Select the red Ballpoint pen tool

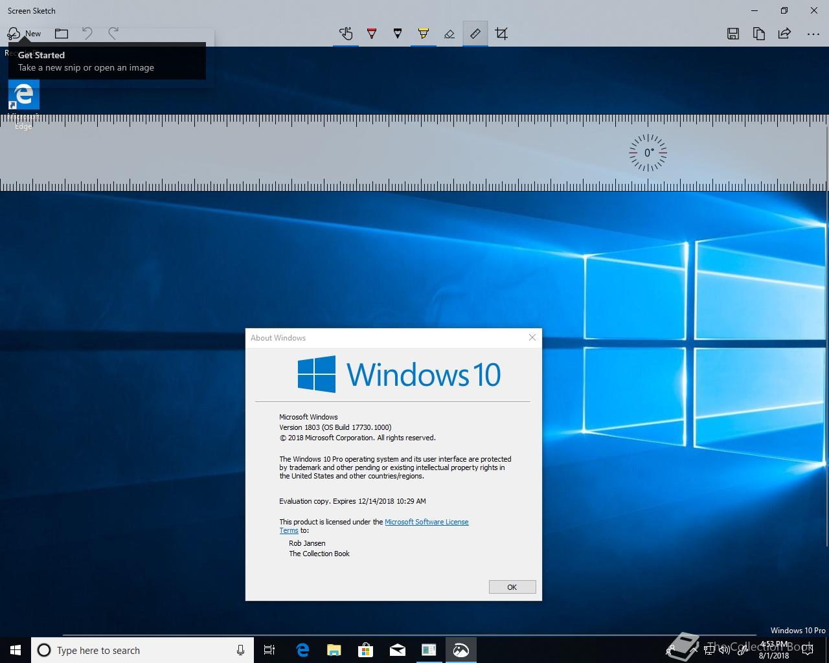(x=372, y=34)
